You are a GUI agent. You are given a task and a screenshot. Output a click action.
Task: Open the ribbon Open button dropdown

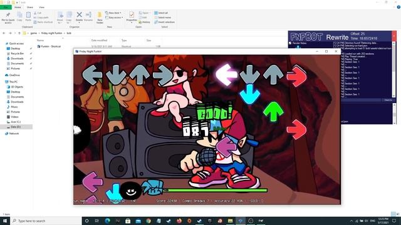[144, 12]
